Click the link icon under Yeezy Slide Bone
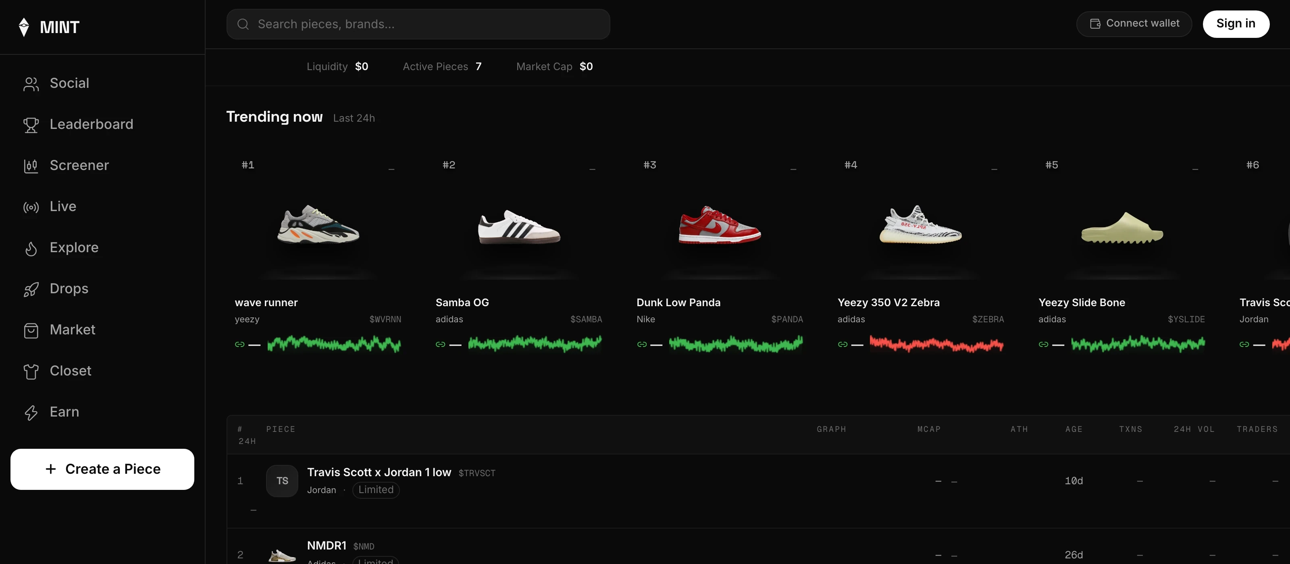Screen dimensions: 1290x564 [x=1043, y=344]
